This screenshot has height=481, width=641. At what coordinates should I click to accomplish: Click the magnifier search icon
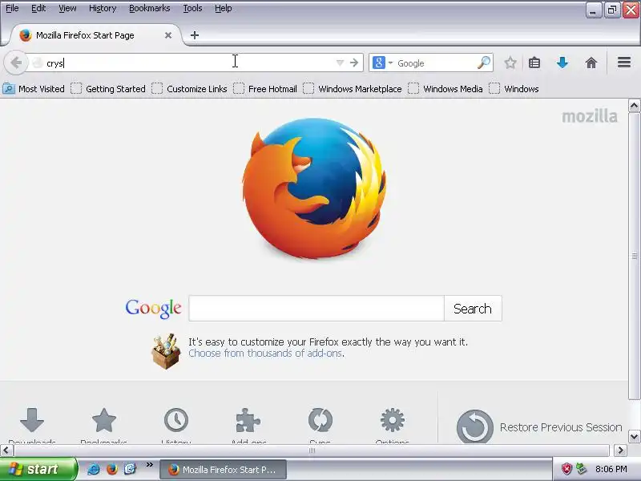point(484,63)
